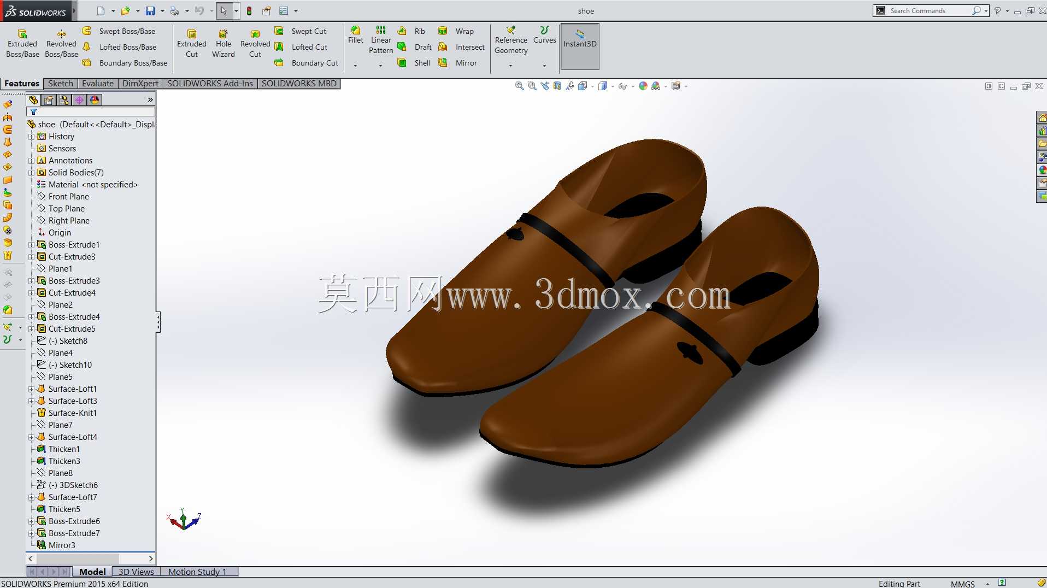Viewport: 1047px width, 588px height.
Task: Open the Reference Geometry dropdown arrow
Action: pos(511,66)
